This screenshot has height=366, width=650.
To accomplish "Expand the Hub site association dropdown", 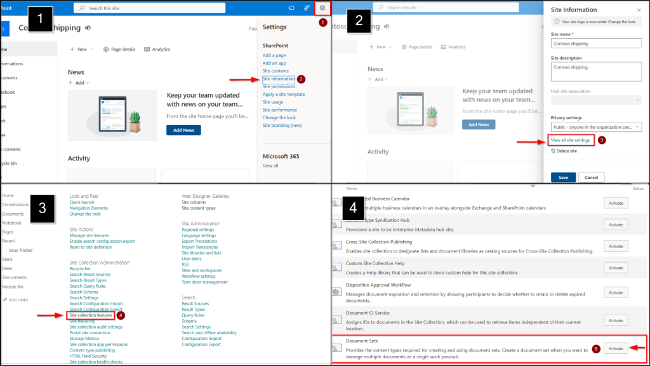I will tap(596, 100).
